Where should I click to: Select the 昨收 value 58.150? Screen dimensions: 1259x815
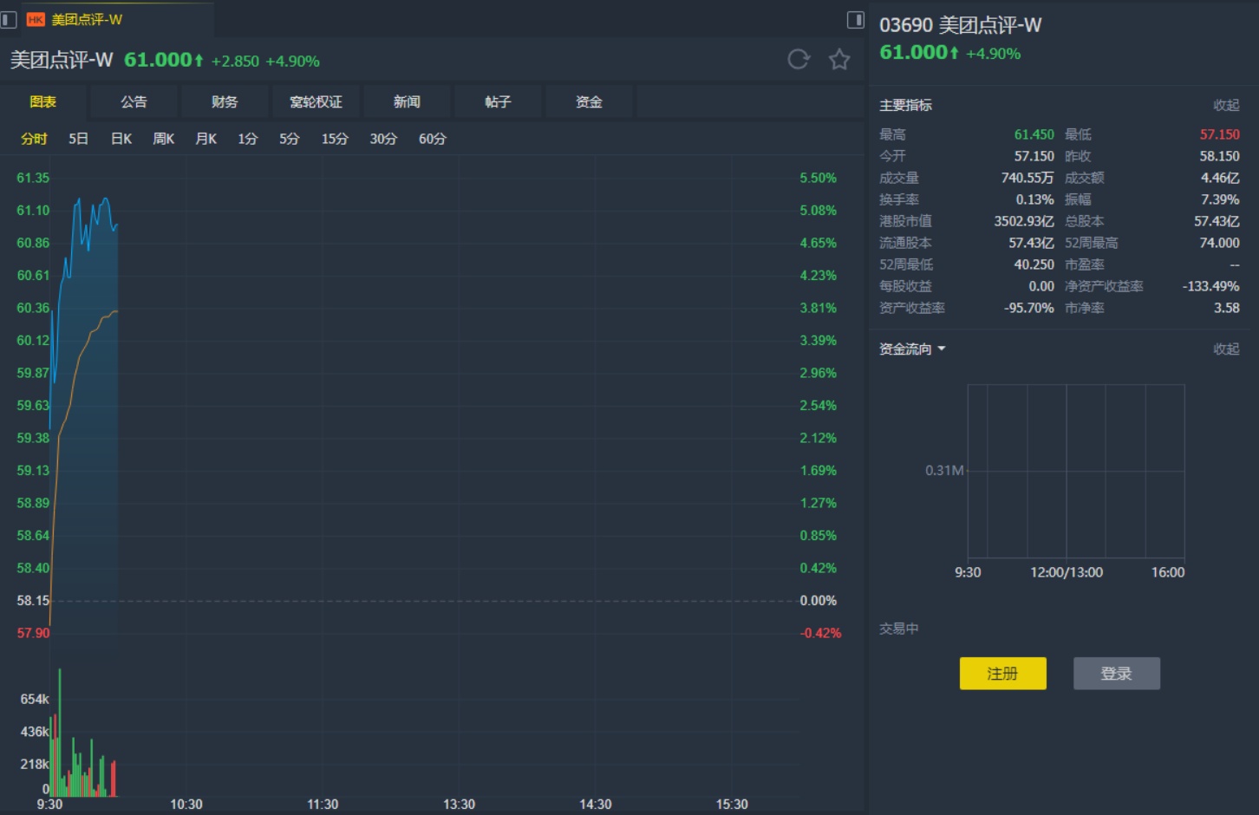click(1220, 156)
